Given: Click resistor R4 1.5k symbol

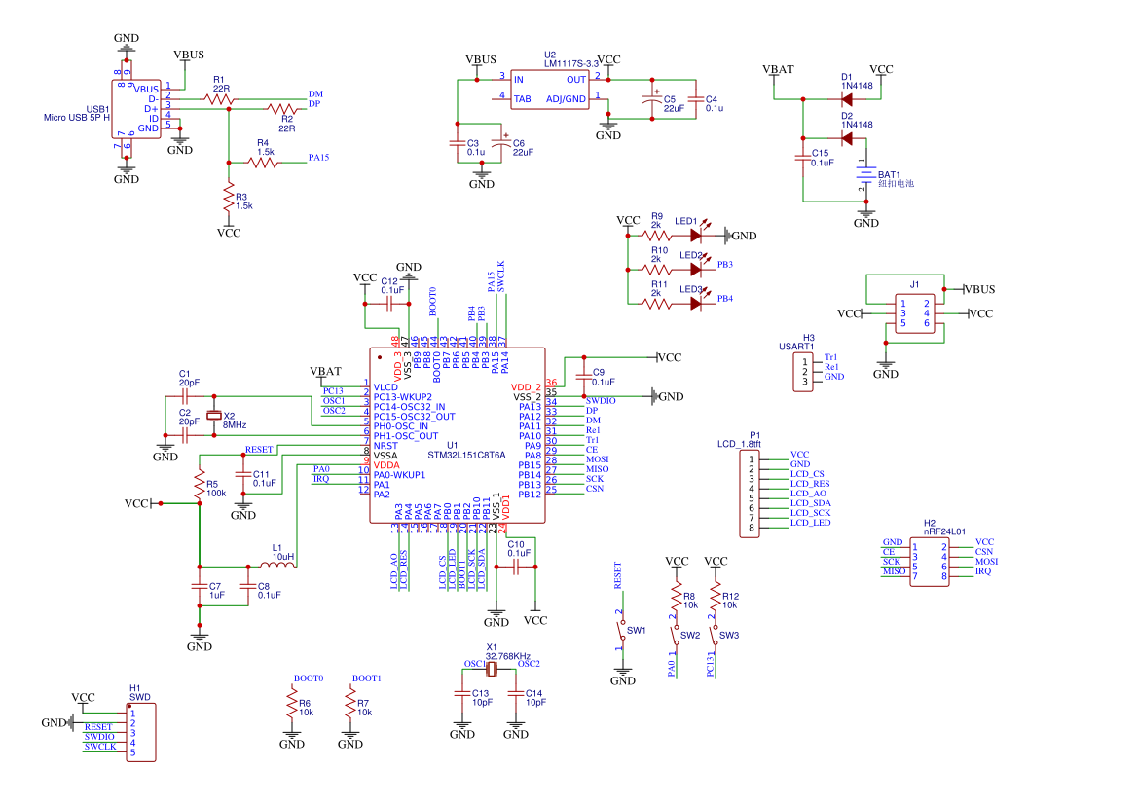Looking at the screenshot, I should pyautogui.click(x=263, y=163).
